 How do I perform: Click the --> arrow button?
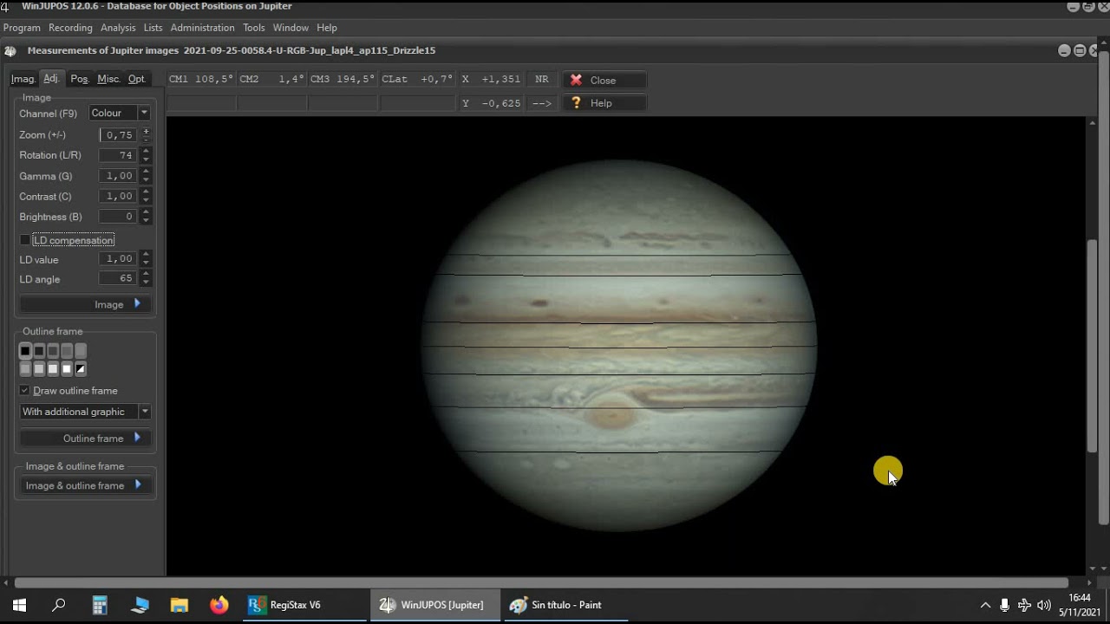(x=542, y=102)
